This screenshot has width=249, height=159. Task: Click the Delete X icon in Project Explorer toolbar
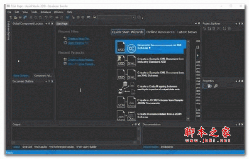(x=219, y=29)
